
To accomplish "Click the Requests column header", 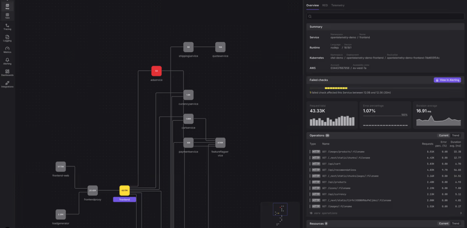I will click(x=428, y=144).
